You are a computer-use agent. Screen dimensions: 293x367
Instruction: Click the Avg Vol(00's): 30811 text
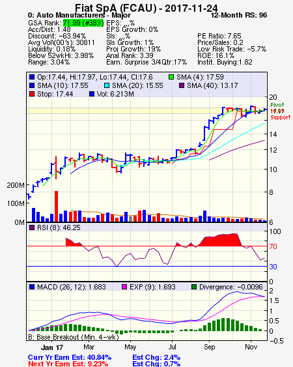pos(61,42)
